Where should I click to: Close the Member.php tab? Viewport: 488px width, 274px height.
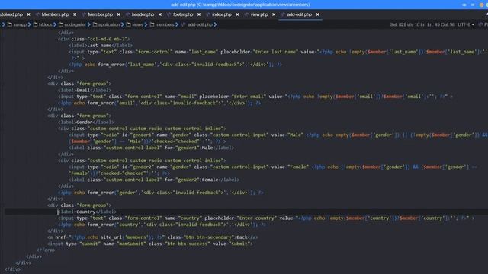click(x=119, y=14)
